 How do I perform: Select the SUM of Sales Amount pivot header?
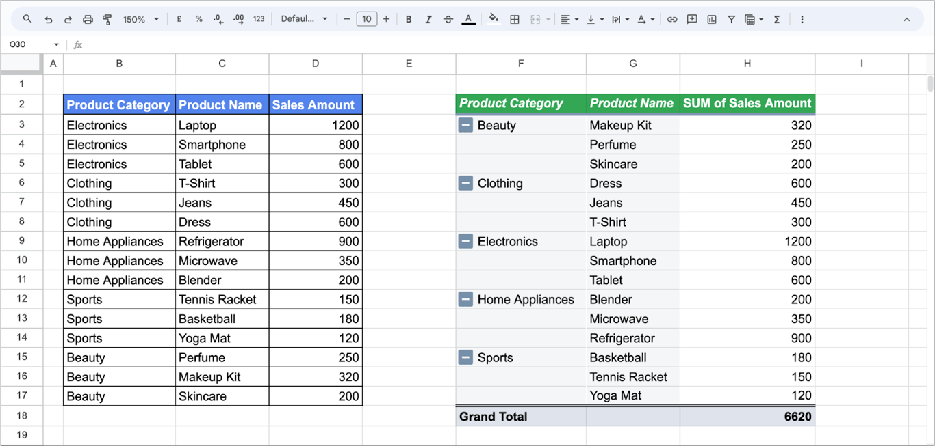747,104
